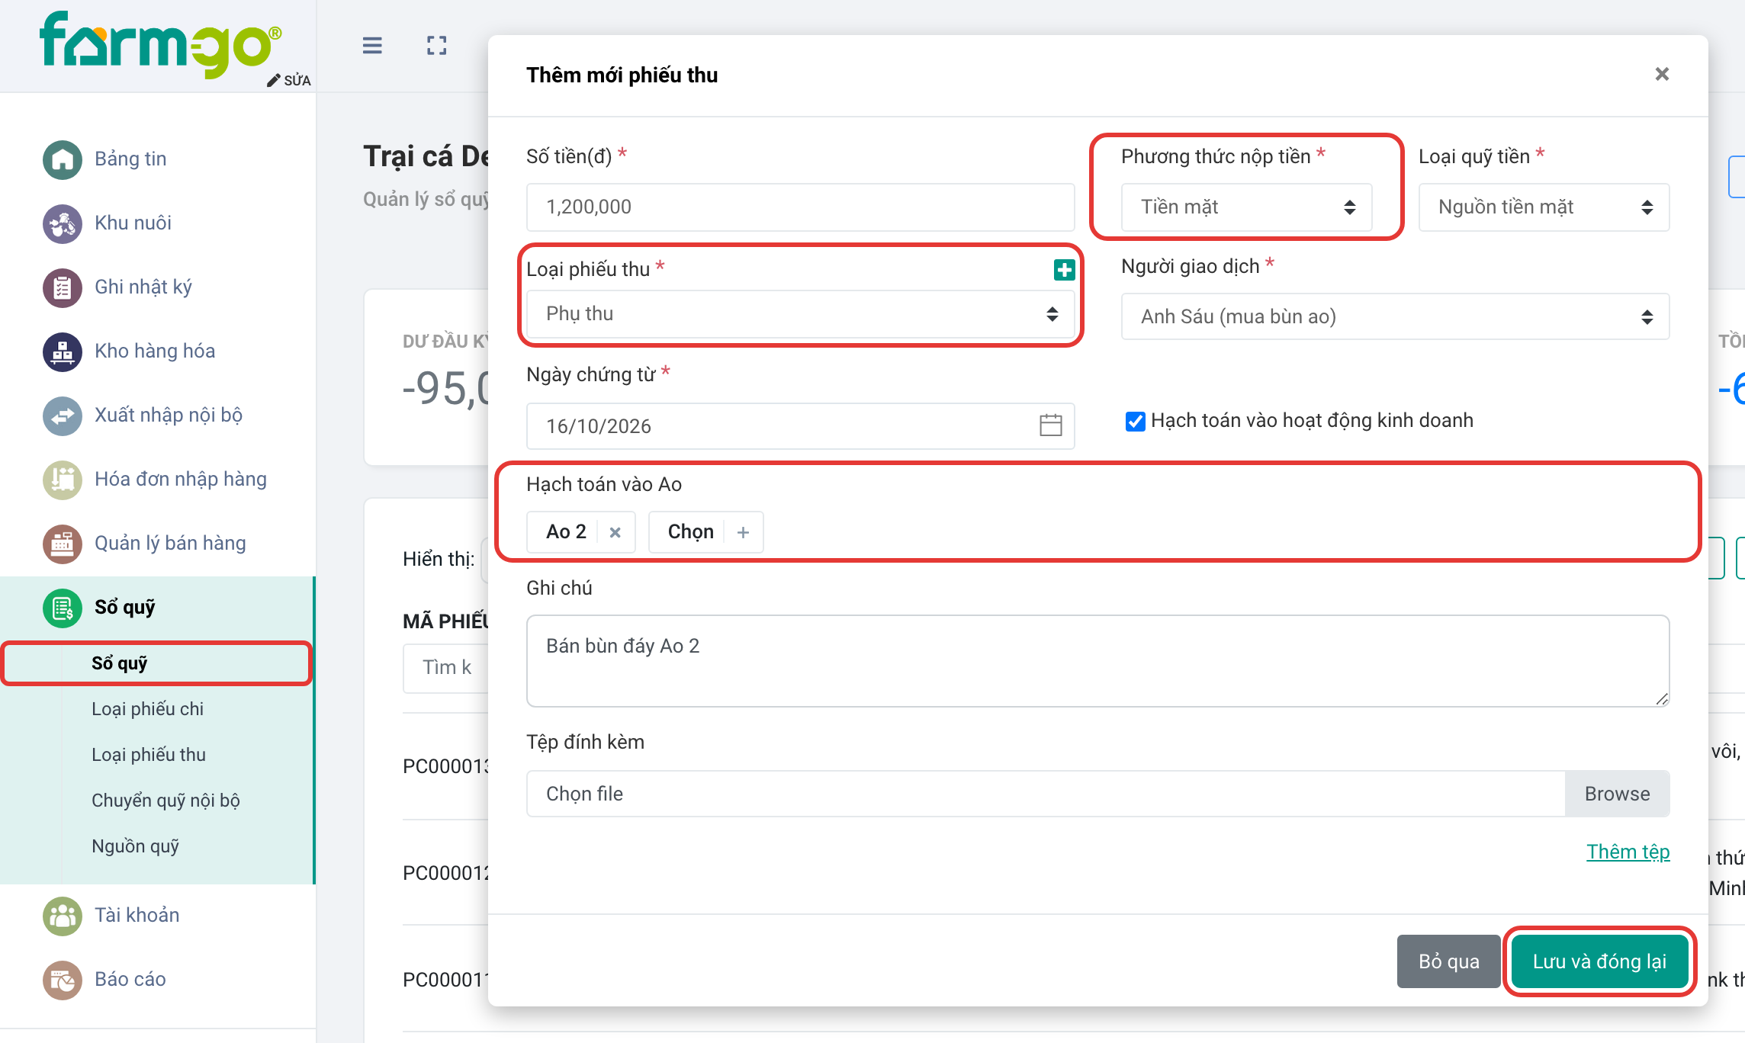Click the Ngày chứng từ date field
The width and height of the screenshot is (1745, 1043).
[x=800, y=426]
